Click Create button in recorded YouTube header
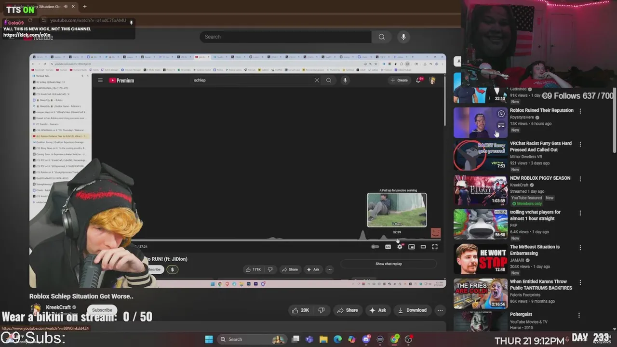This screenshot has height=347, width=617. 399,80
